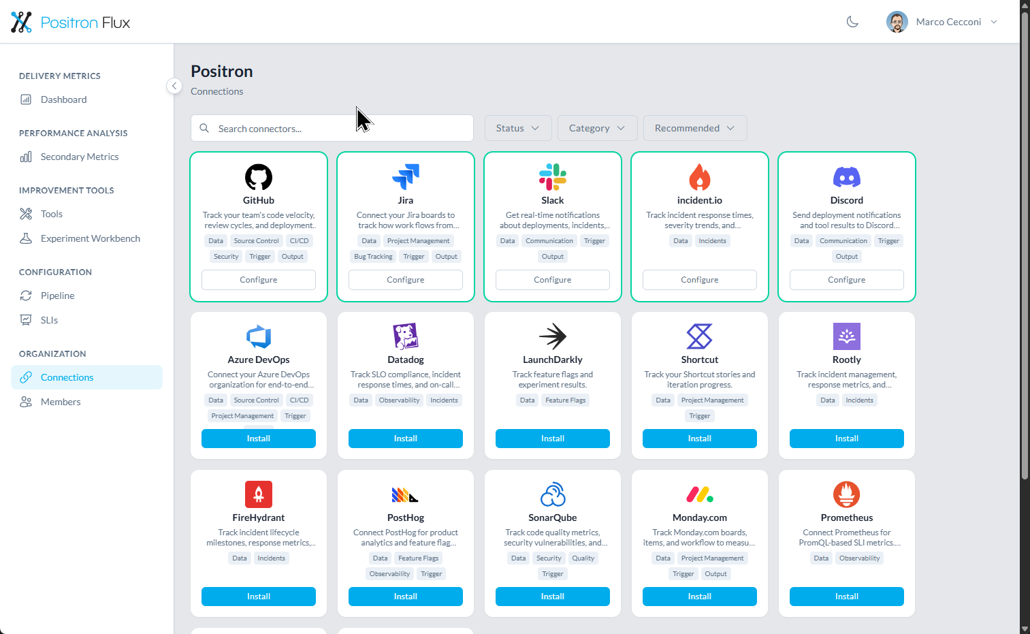The image size is (1030, 634).
Task: Install the LaunchDarkly connector
Action: point(553,439)
